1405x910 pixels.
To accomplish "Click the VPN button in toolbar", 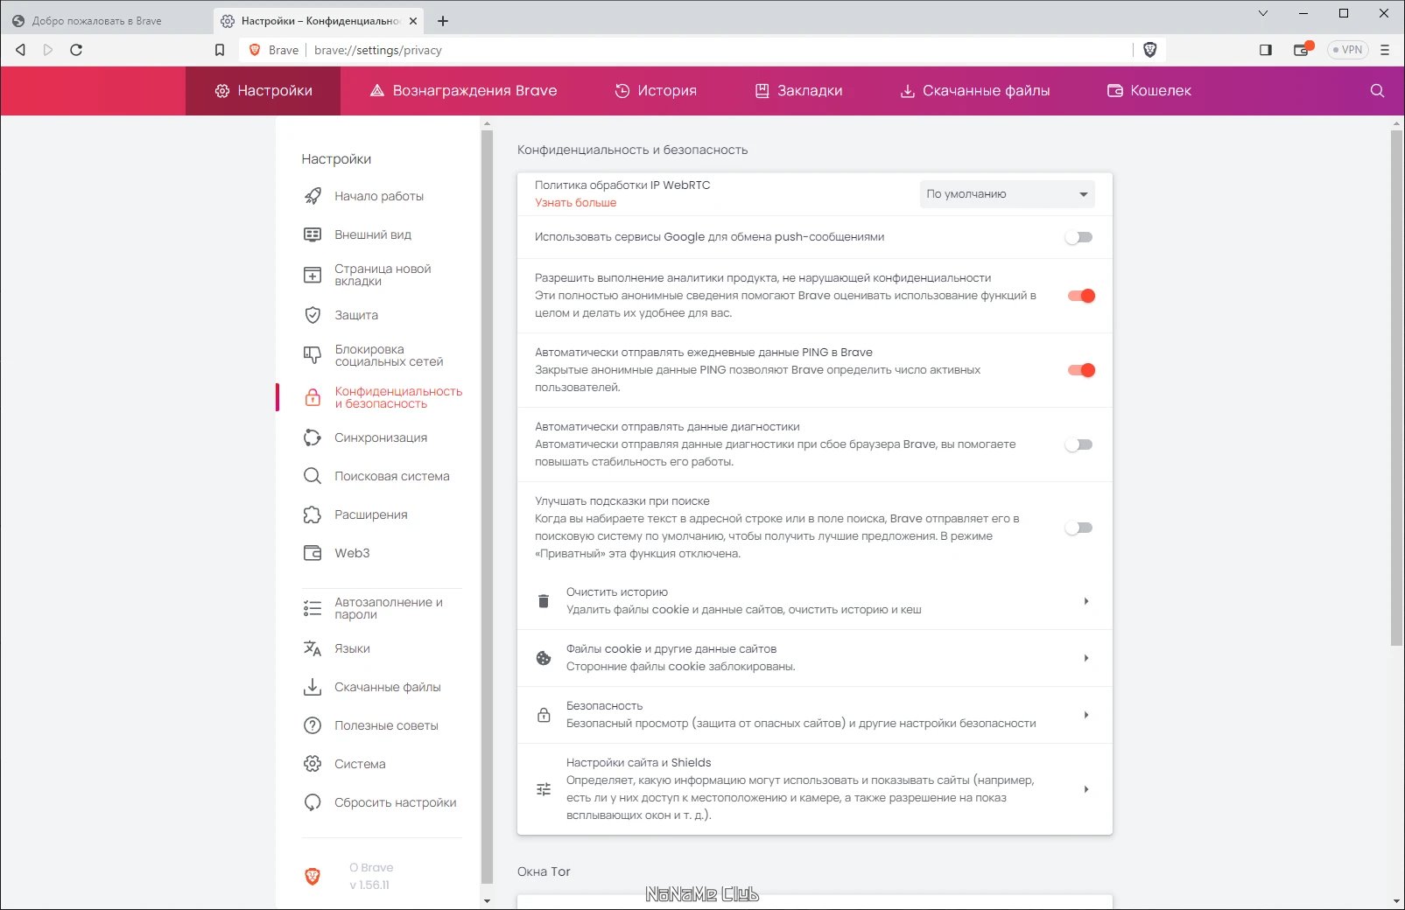I will click(1348, 50).
